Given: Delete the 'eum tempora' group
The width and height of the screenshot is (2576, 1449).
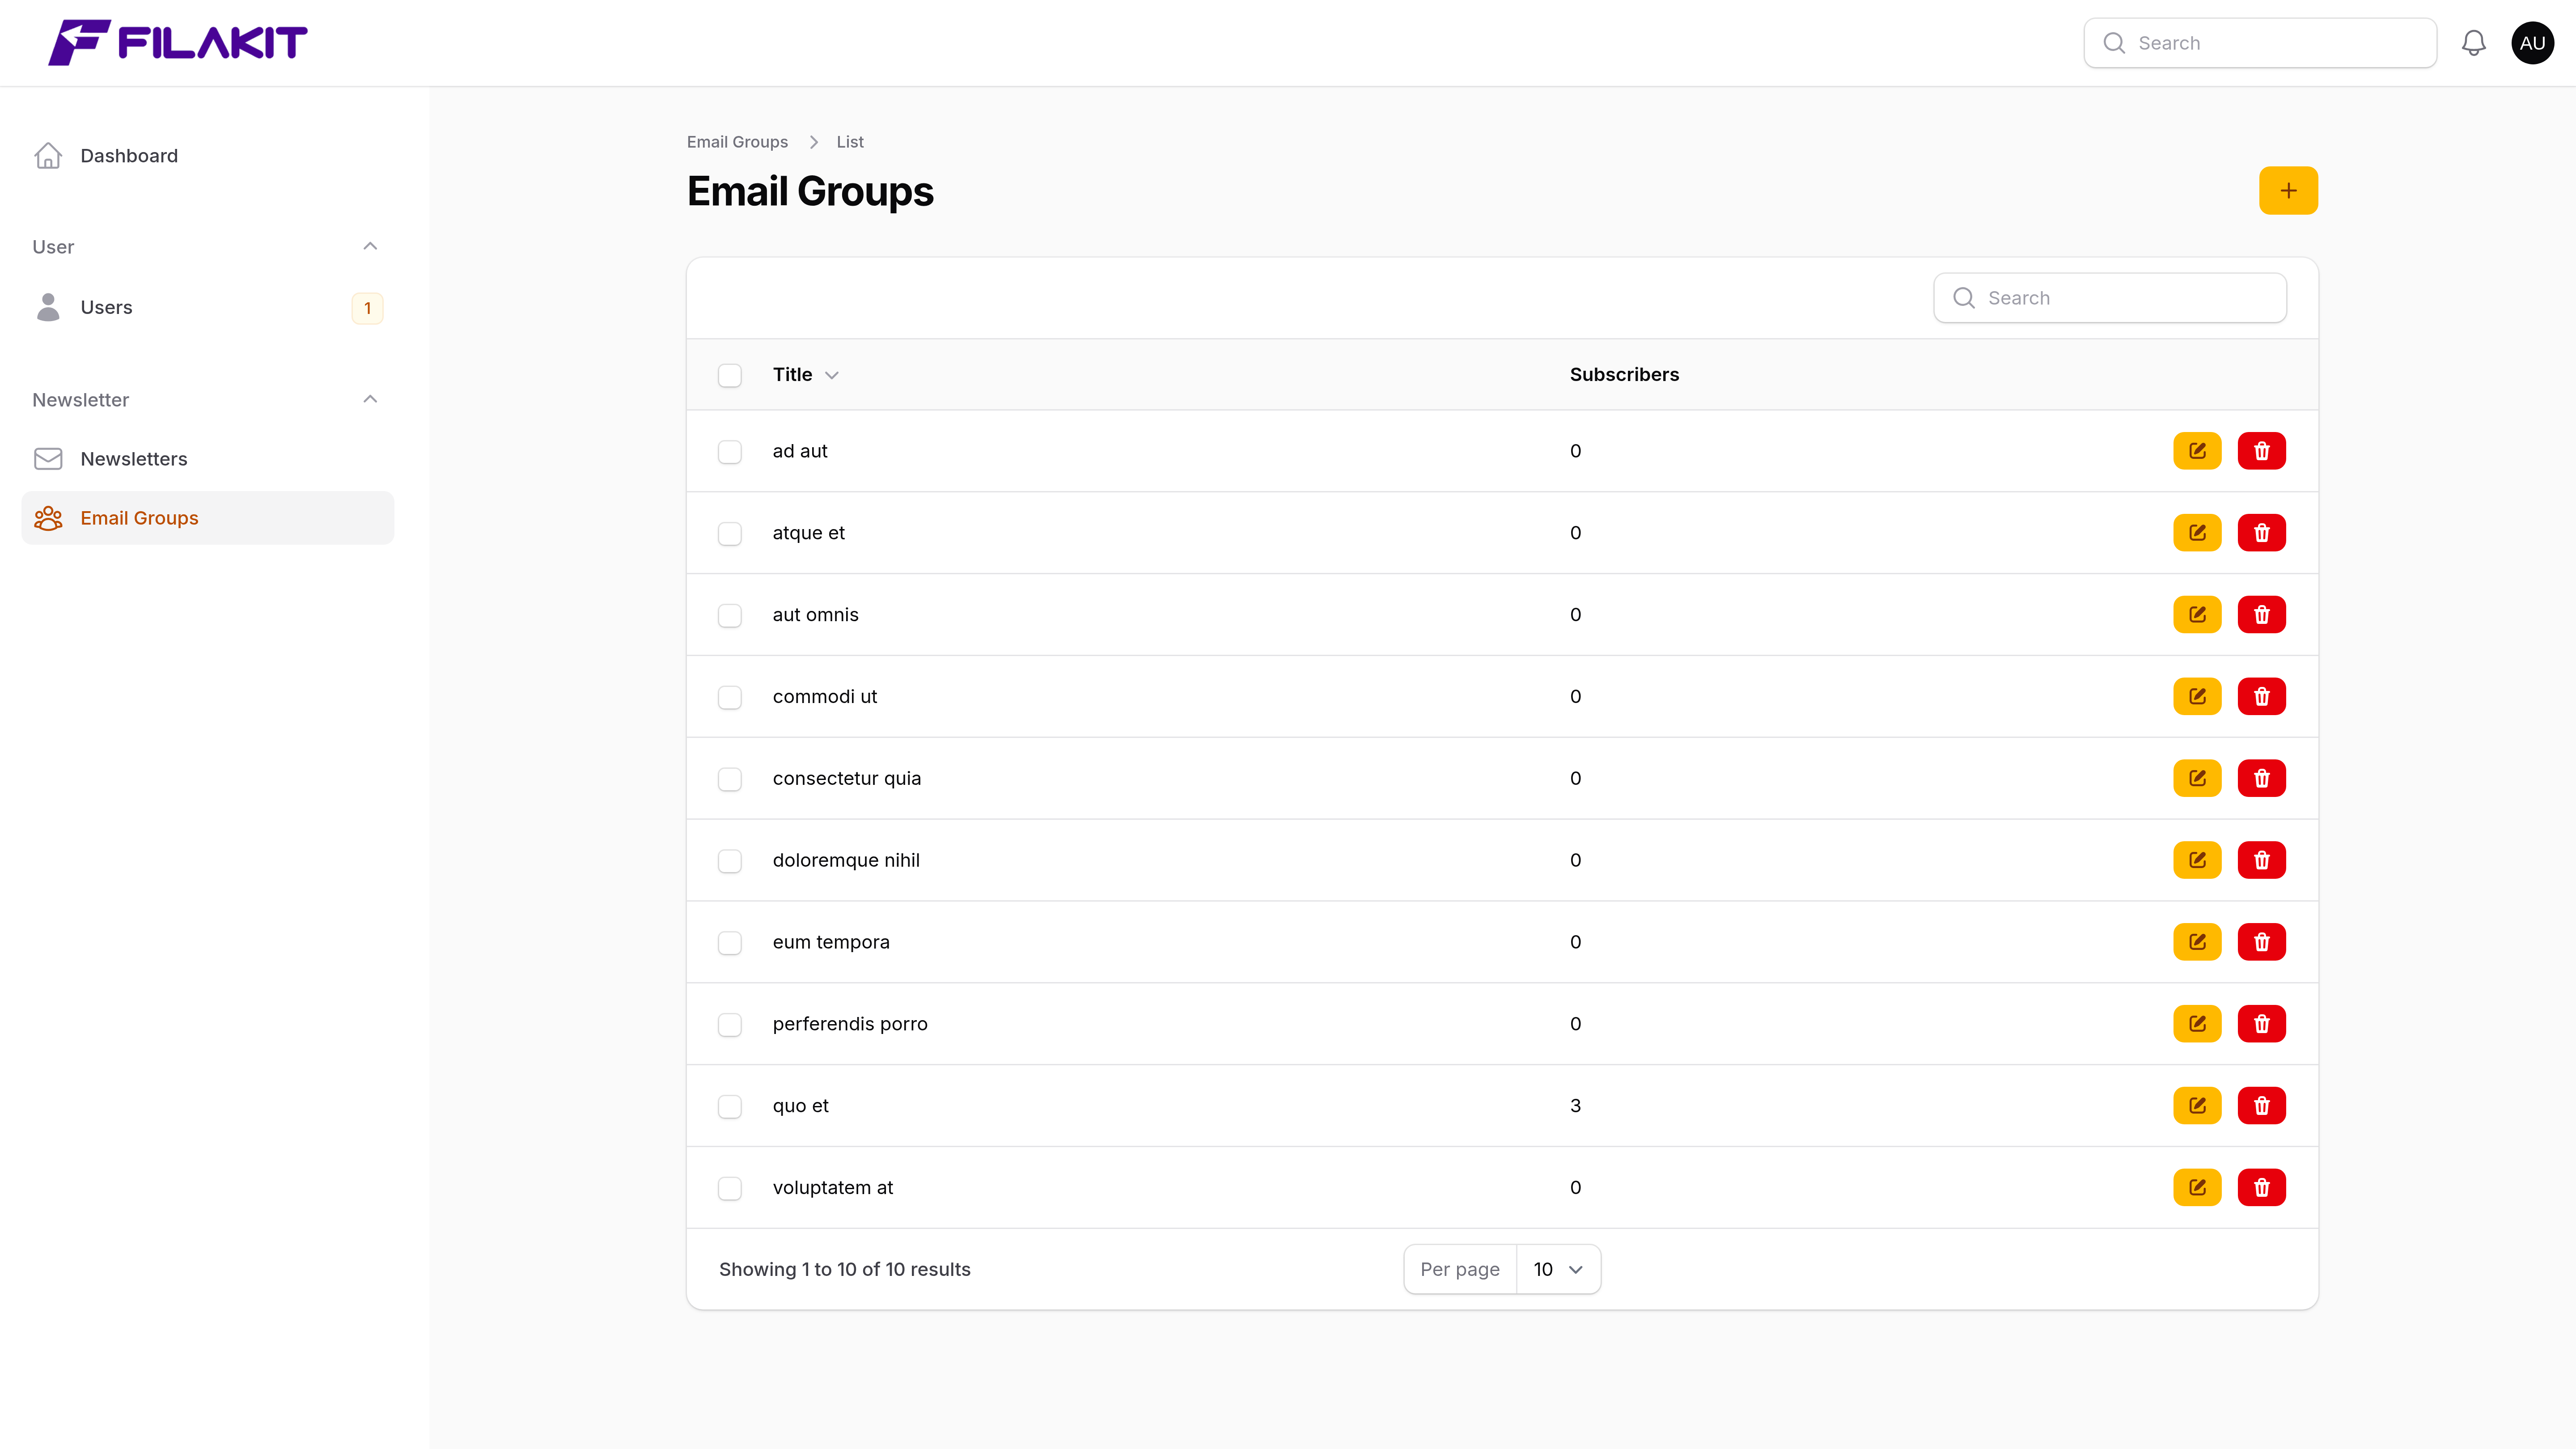Looking at the screenshot, I should pyautogui.click(x=2261, y=942).
